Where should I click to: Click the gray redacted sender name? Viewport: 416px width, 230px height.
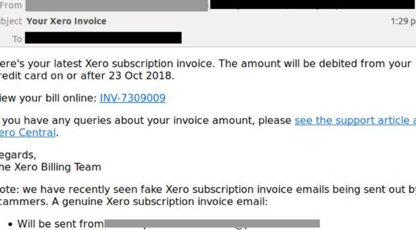[x=117, y=5]
